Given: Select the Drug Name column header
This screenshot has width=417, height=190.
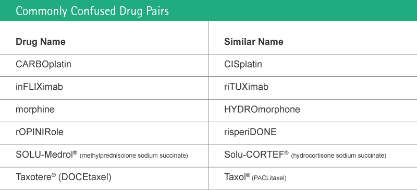Looking at the screenshot, I should (41, 42).
